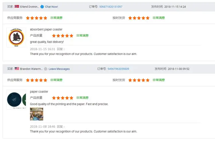Screen dimensions: 215x141
Task: Open the Forza Roma coaster product thumbnail
Action: coord(16,38)
